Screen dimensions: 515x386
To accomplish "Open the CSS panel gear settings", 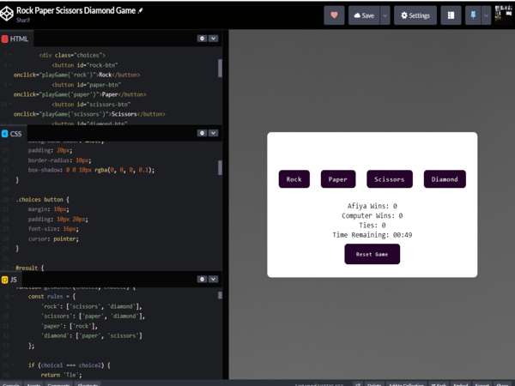I will tap(202, 133).
